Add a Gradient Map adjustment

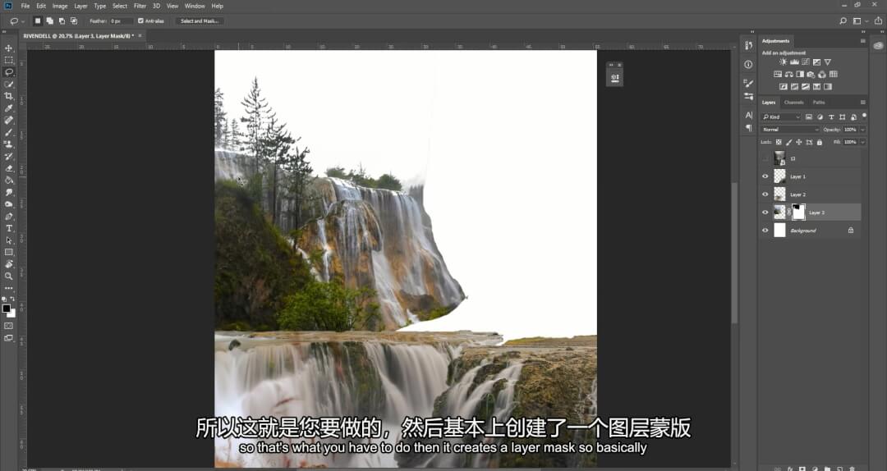click(x=828, y=87)
